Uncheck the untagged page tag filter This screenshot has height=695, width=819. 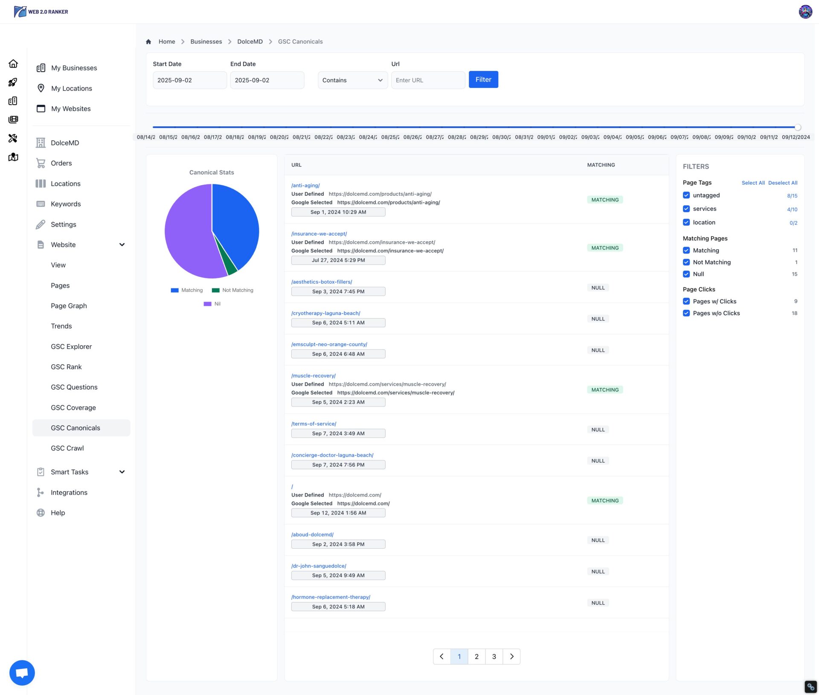click(686, 195)
